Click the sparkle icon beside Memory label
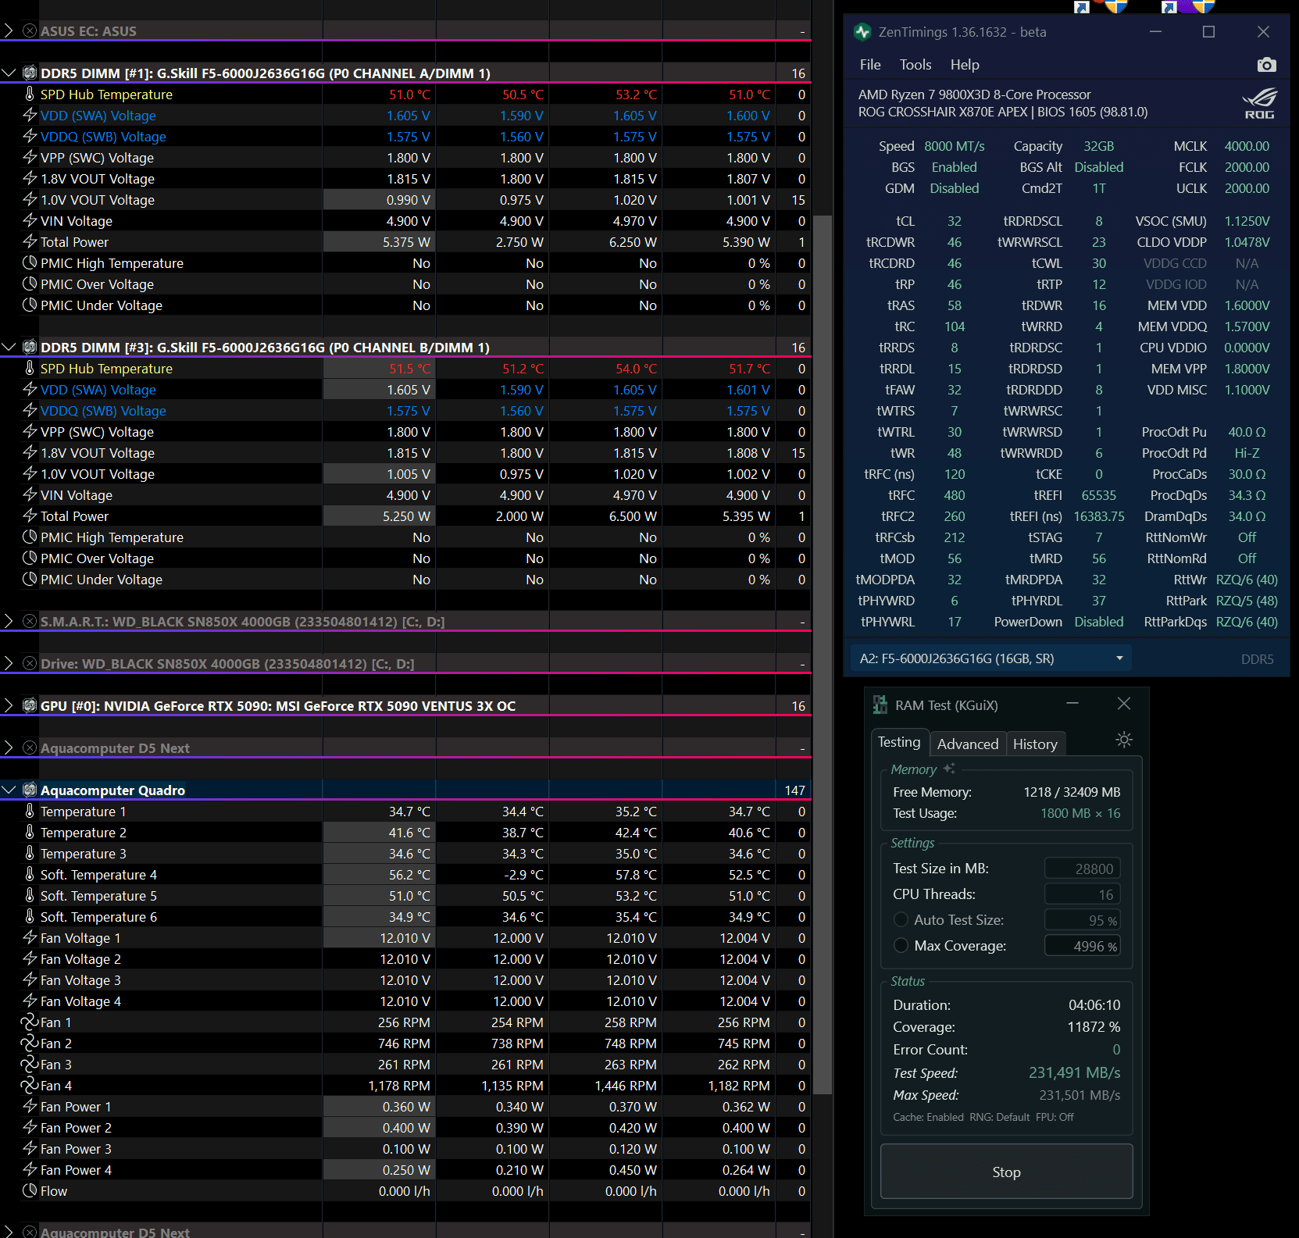Screen dimensions: 1299x1238 tap(949, 769)
